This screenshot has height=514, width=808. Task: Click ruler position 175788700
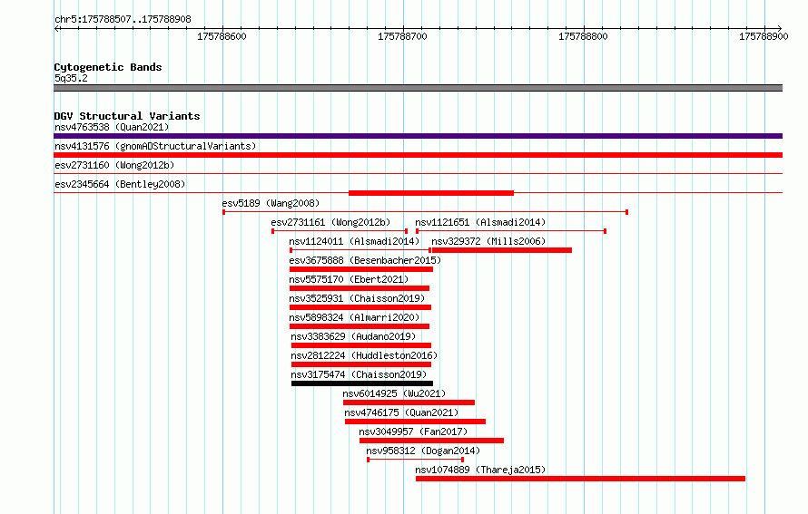(402, 36)
